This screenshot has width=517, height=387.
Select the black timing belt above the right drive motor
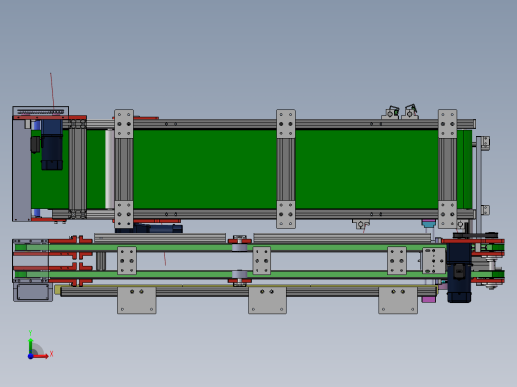tap(475, 235)
